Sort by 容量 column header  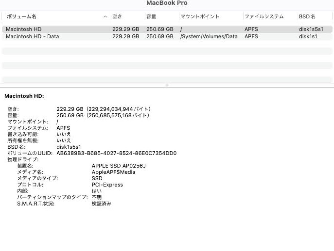151,17
